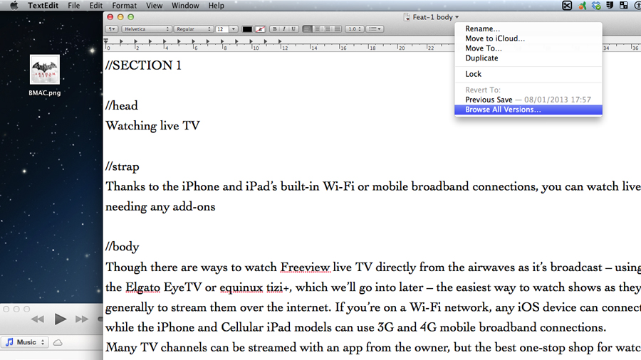
Task: Click the document proxy icon in title
Action: (x=407, y=17)
